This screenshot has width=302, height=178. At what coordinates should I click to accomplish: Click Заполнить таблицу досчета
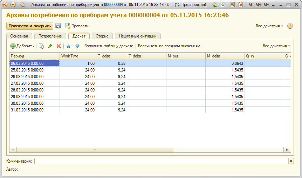(109, 46)
